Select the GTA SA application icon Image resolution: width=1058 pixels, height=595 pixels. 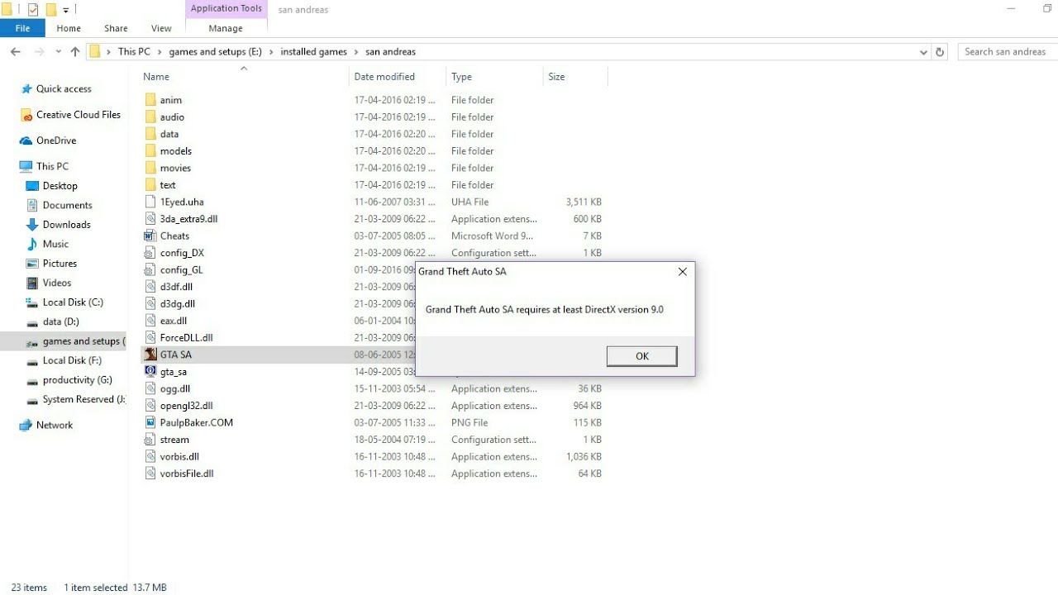click(150, 355)
